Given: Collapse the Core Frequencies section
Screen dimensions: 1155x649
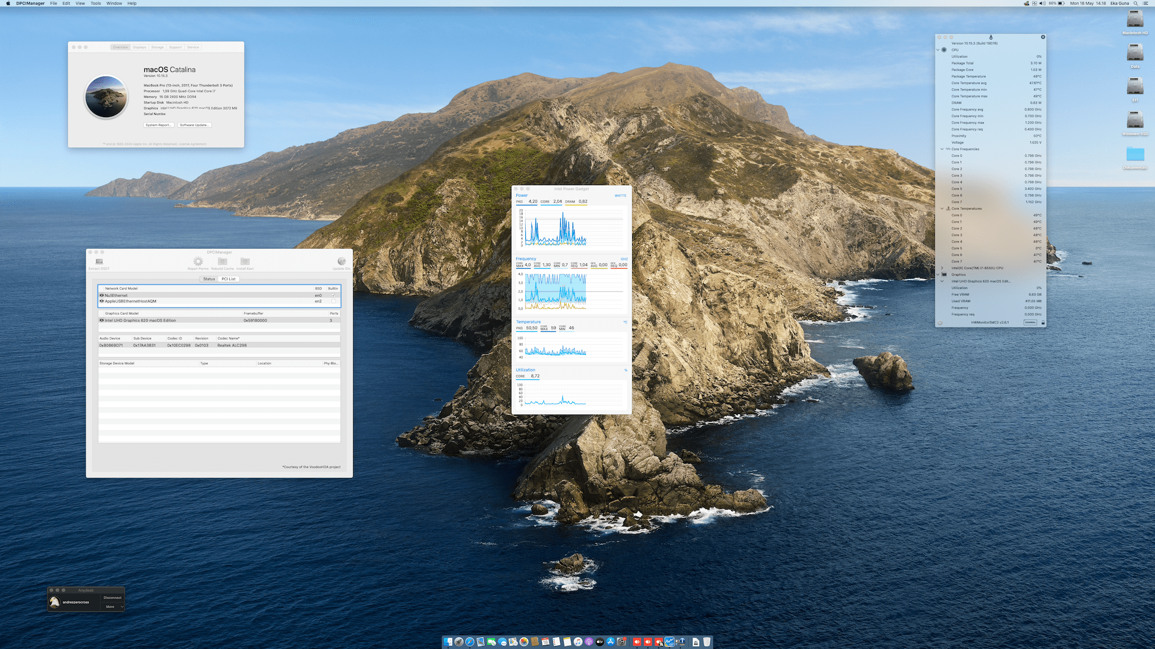Looking at the screenshot, I should click(x=942, y=149).
